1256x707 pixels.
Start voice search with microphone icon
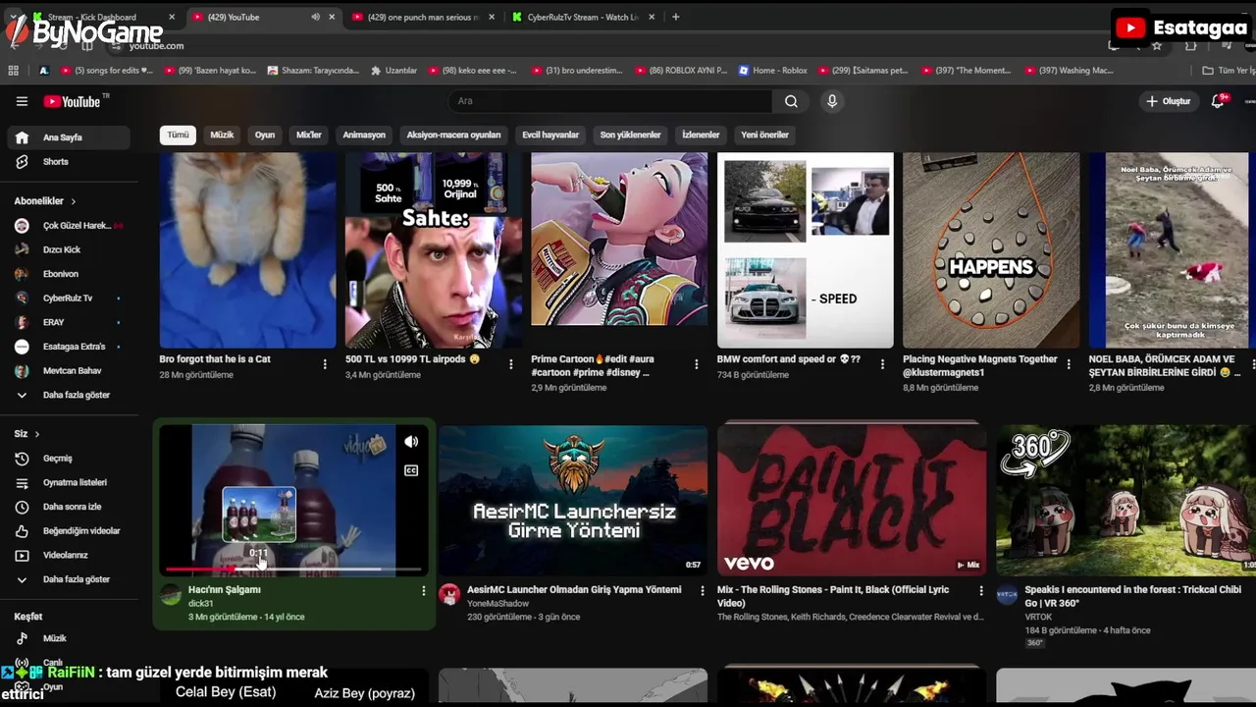(x=832, y=101)
